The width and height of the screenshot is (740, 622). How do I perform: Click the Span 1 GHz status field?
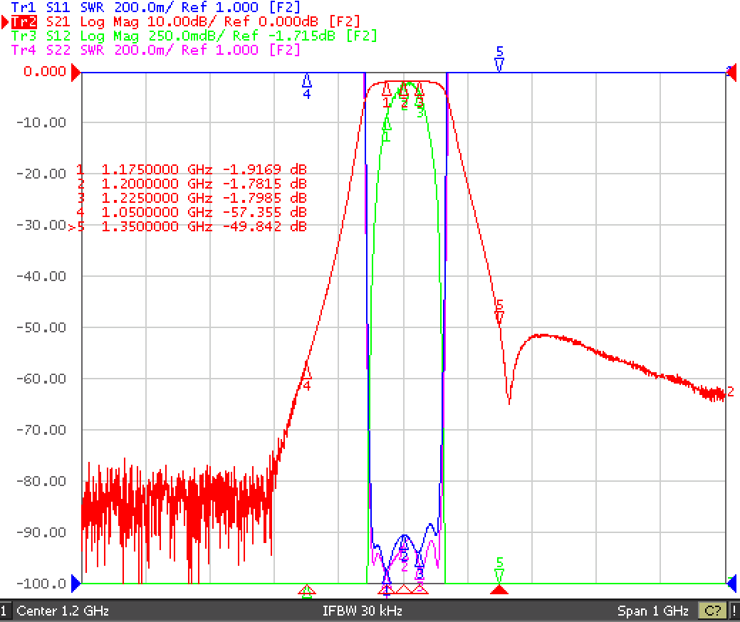(x=652, y=611)
